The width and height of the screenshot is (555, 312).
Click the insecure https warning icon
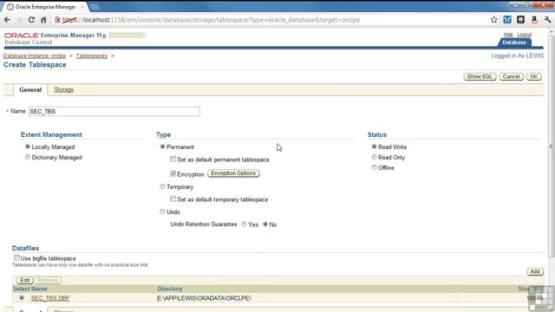pos(58,20)
